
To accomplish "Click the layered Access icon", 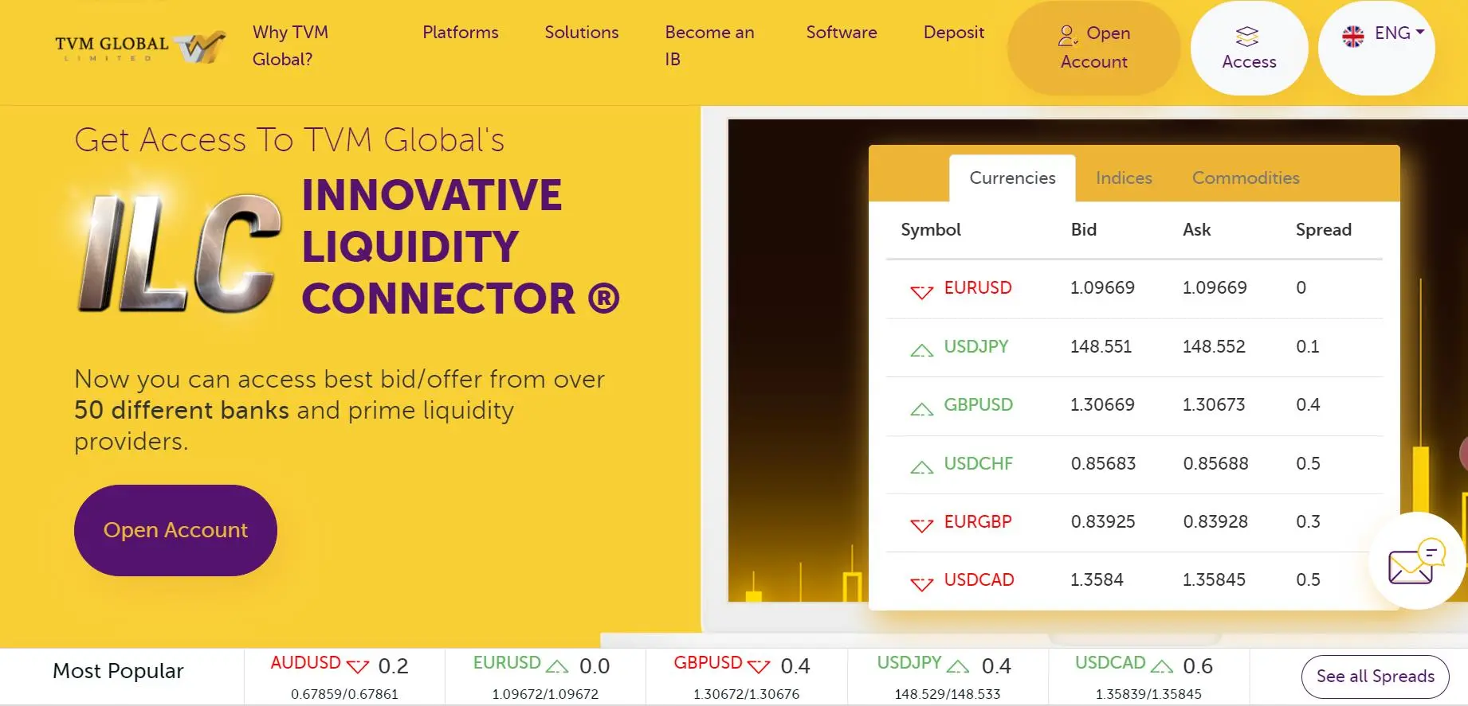I will [x=1247, y=36].
